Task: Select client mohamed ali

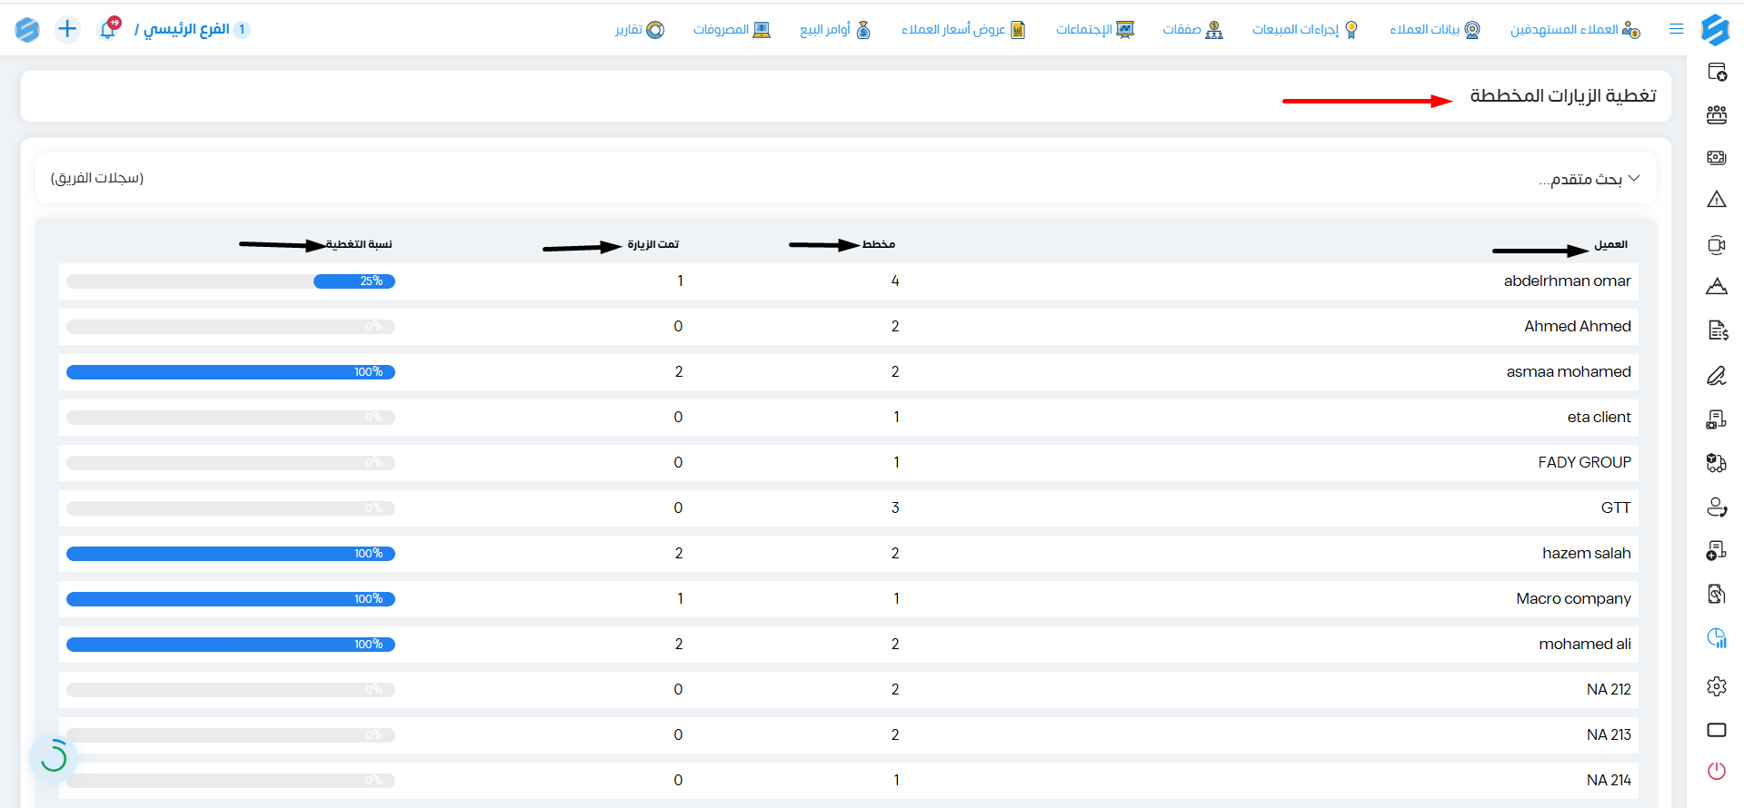Action: (1584, 645)
